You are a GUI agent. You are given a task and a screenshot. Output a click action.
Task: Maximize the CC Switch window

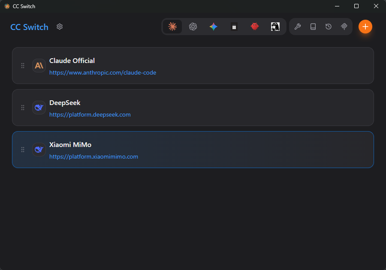(x=356, y=6)
